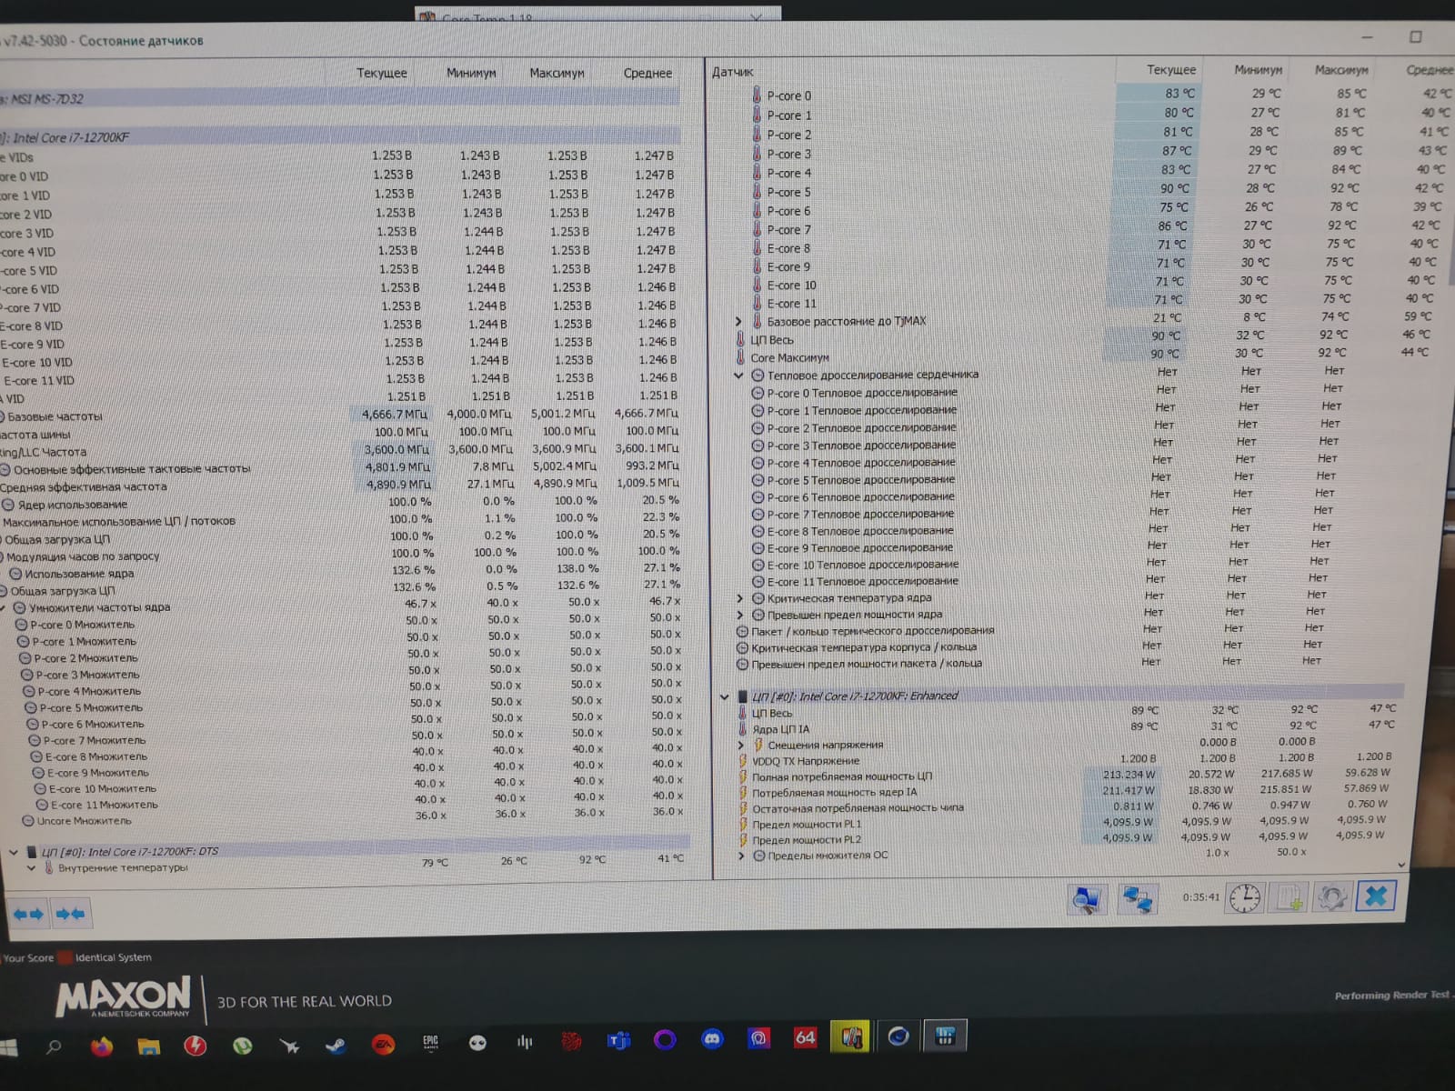Viewport: 1455px width, 1091px height.
Task: Click the 0:35:41 elapsed time text
Action: 1200,896
